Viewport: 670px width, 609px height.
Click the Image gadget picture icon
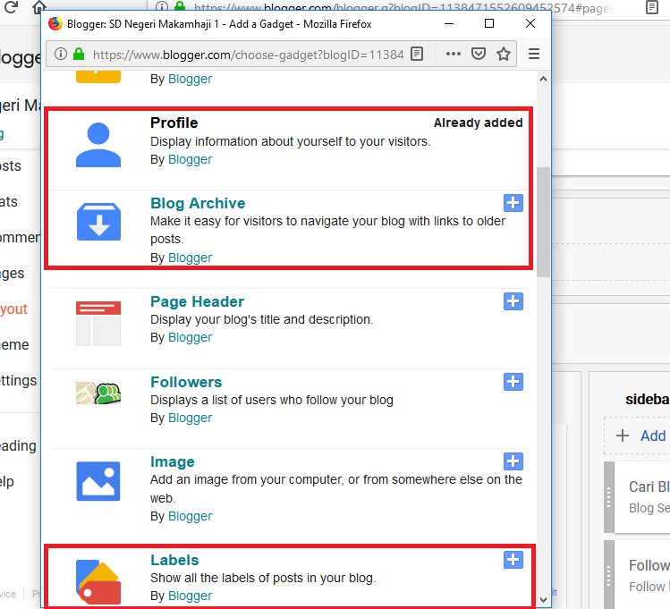[98, 481]
